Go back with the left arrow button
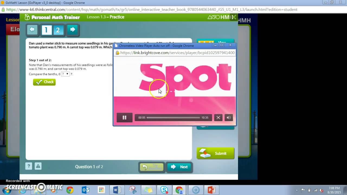This screenshot has height=195, width=347. pyautogui.click(x=32, y=30)
